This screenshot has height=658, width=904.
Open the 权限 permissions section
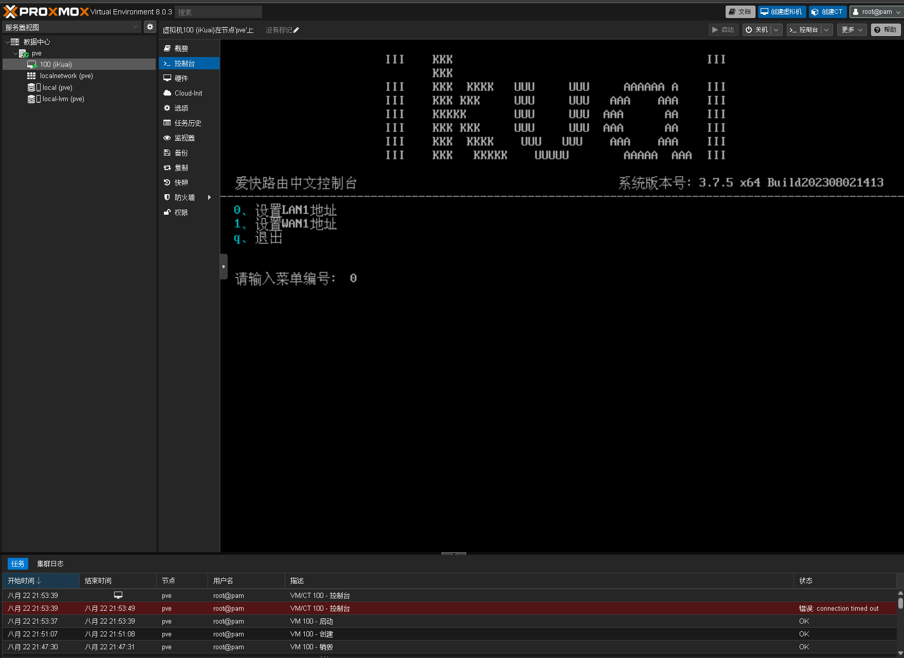point(181,212)
